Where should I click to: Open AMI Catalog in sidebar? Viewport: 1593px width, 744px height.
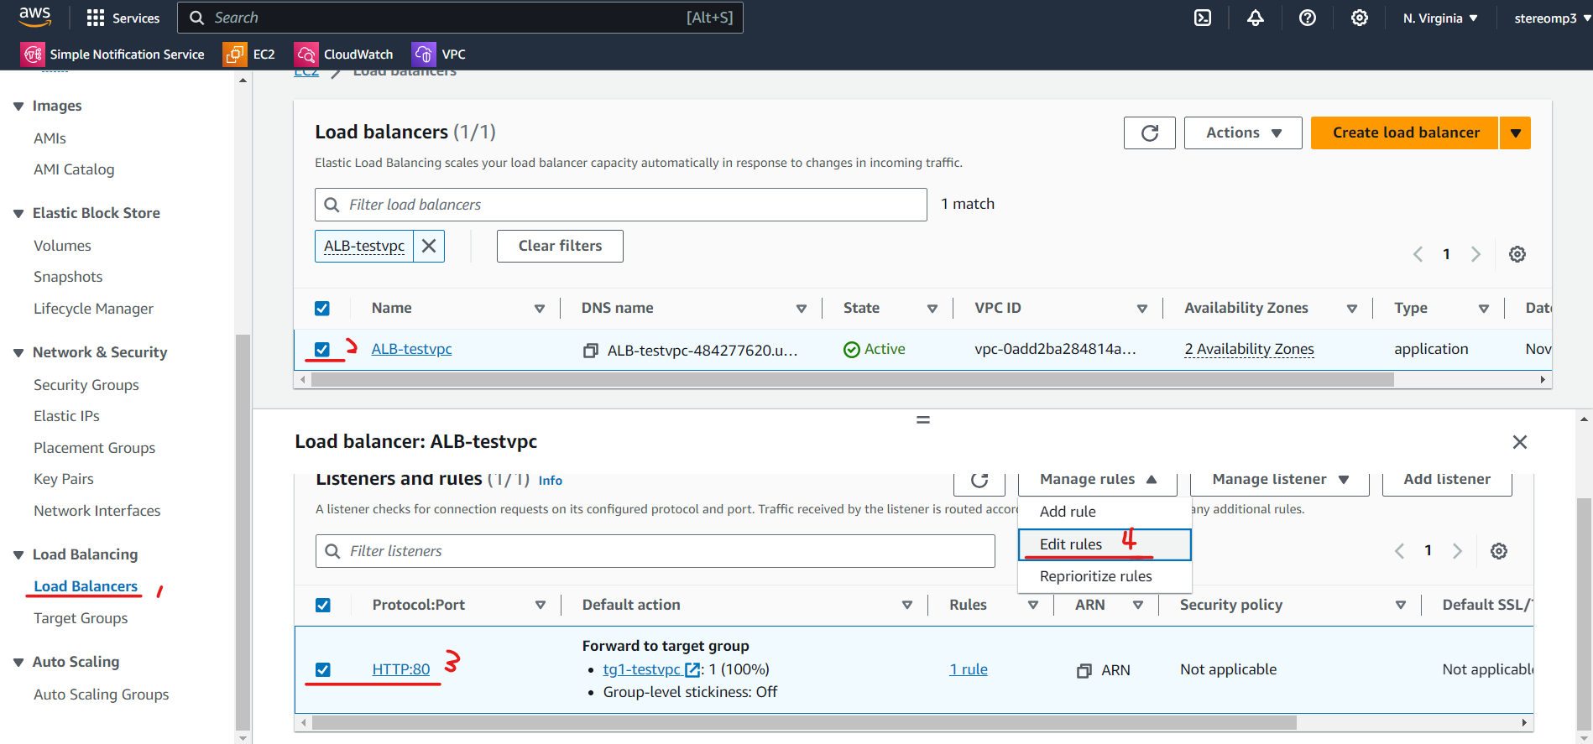click(x=74, y=169)
